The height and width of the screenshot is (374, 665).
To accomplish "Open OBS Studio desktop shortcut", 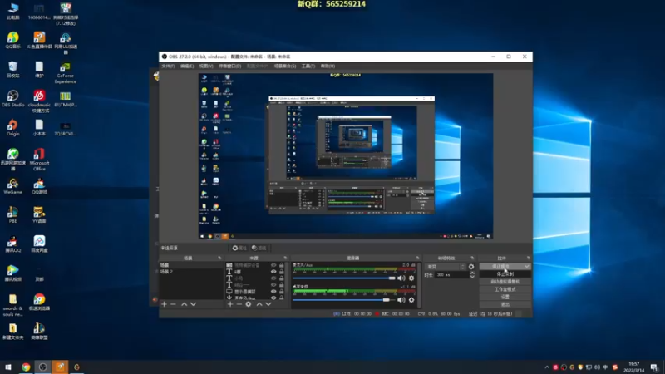I will (x=12, y=98).
